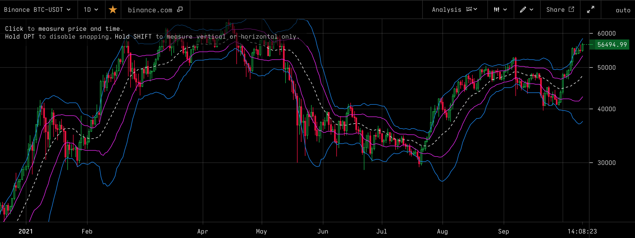The width and height of the screenshot is (635, 238).
Task: Click the Jul time axis label
Action: (382, 231)
